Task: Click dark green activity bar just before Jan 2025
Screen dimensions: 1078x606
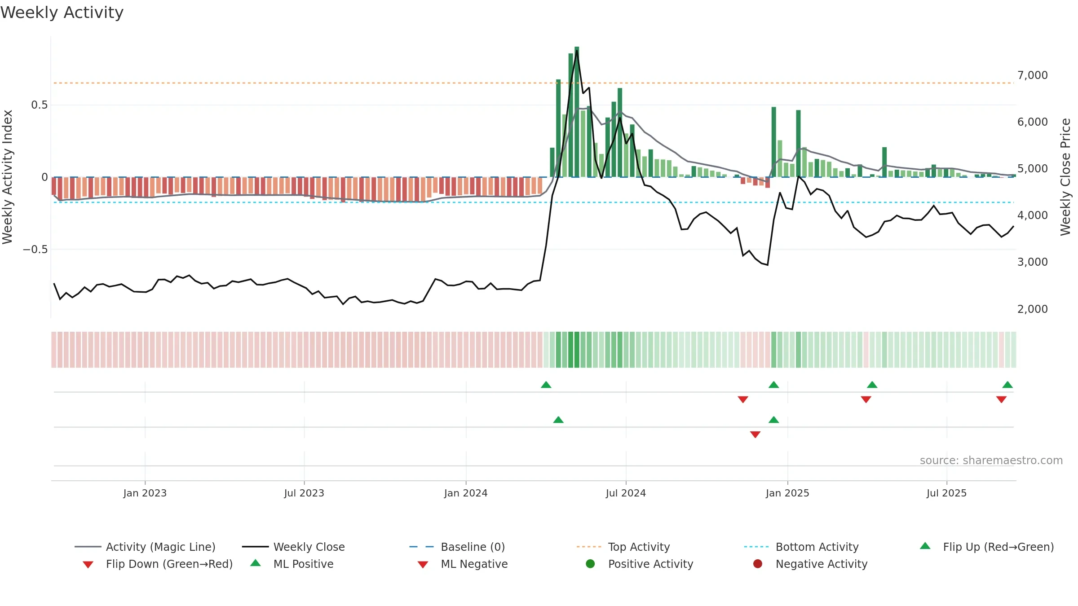Action: click(x=774, y=142)
